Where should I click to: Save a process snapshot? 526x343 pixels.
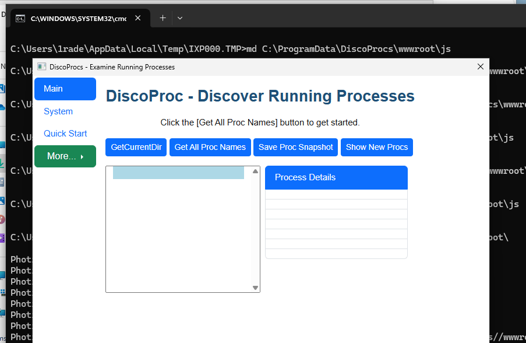295,147
